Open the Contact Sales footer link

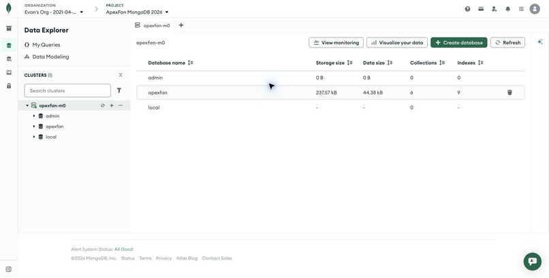pyautogui.click(x=217, y=258)
